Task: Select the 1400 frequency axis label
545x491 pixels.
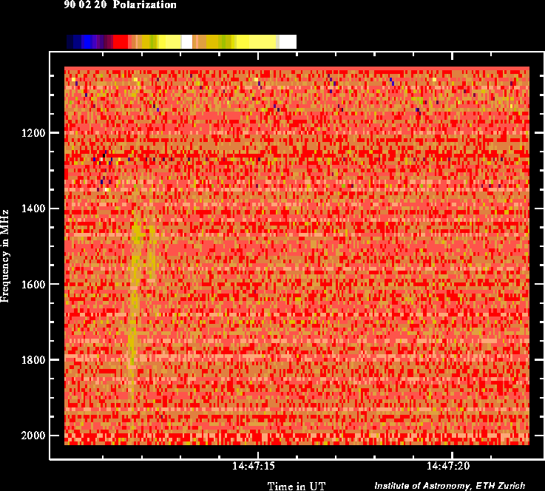Action: pos(35,209)
